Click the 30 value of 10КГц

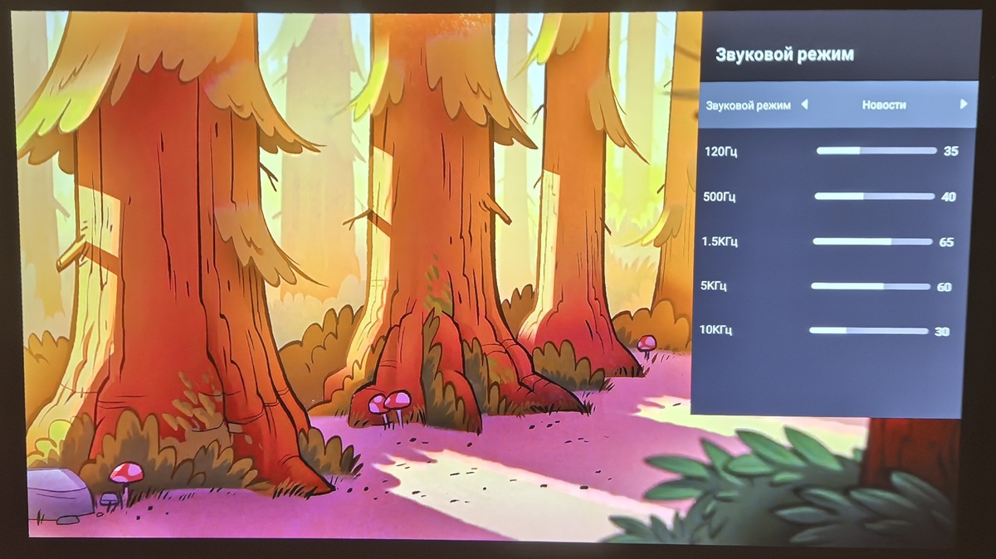[942, 332]
